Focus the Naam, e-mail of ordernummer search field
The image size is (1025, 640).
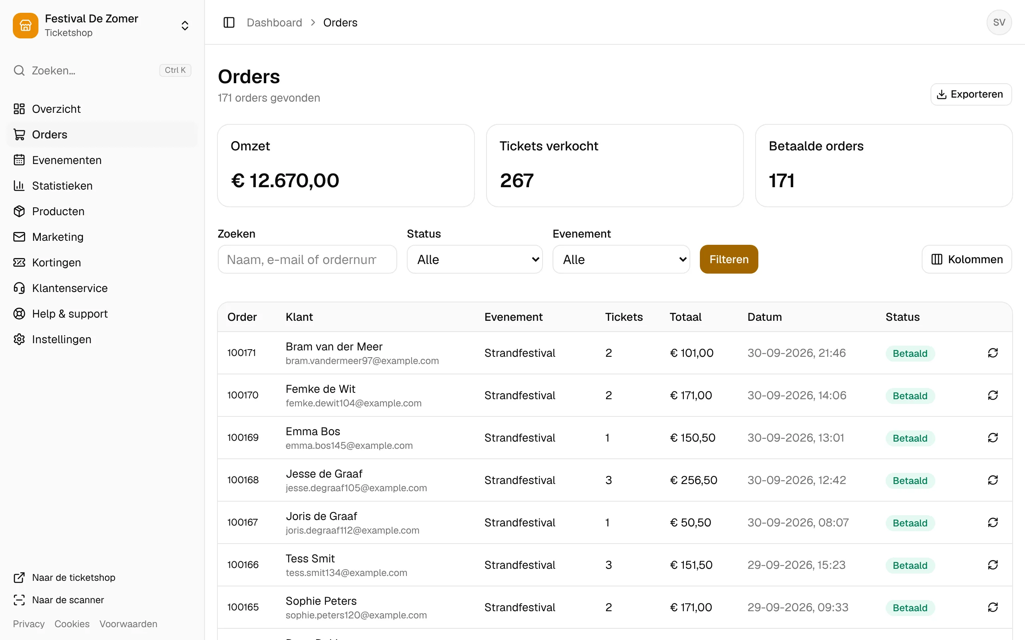[x=307, y=260]
